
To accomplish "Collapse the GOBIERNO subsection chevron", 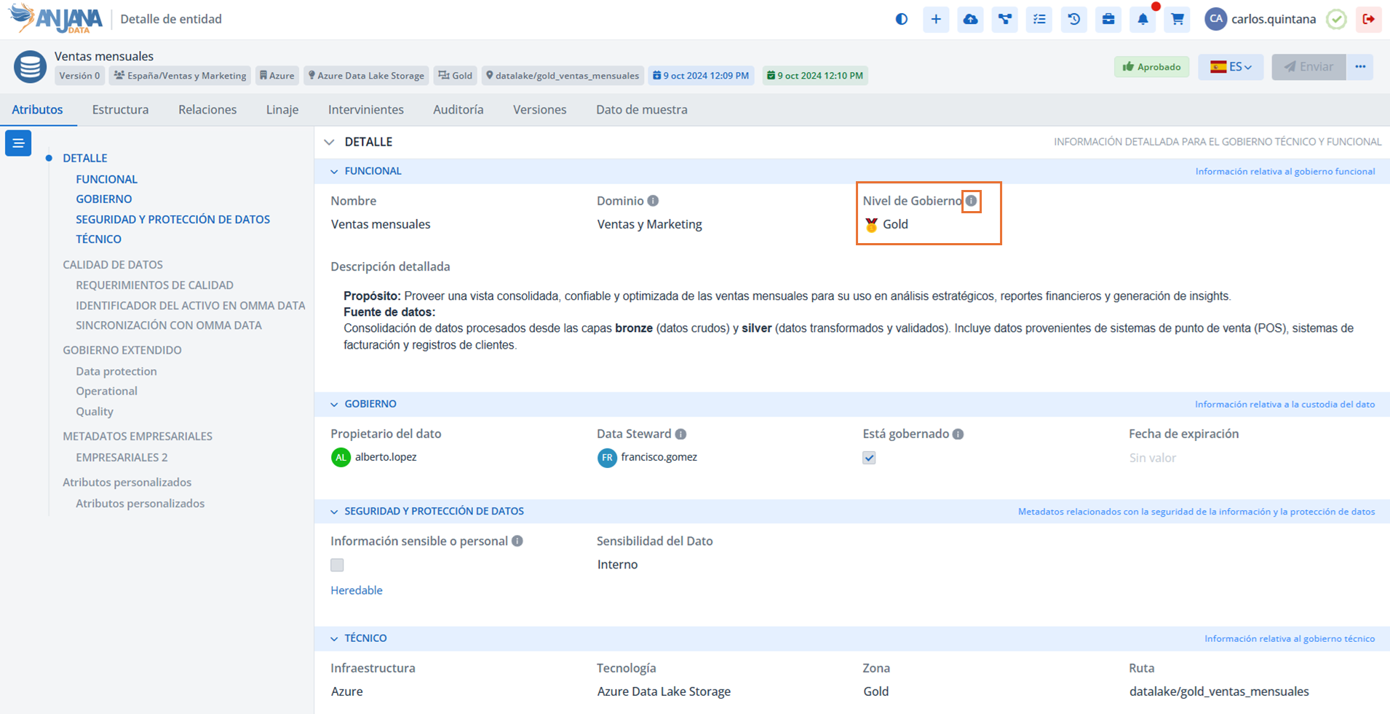I will (x=334, y=405).
